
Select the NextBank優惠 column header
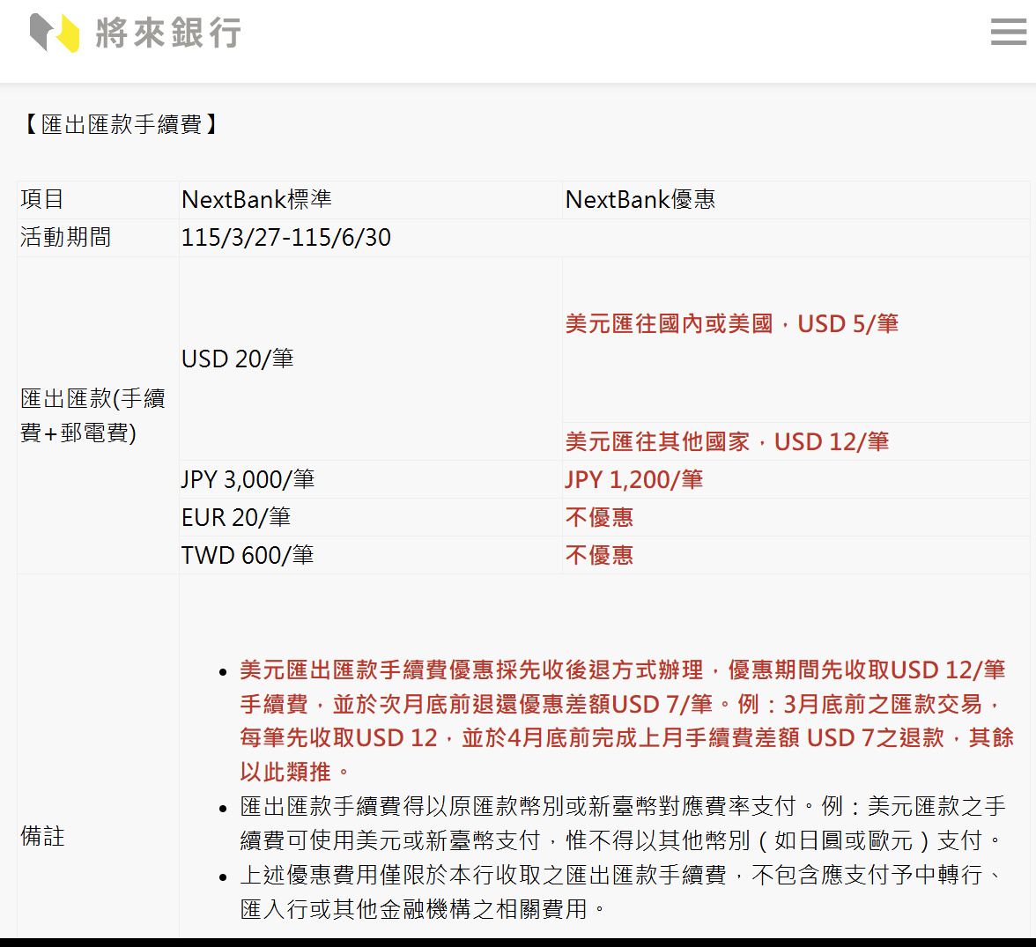639,199
